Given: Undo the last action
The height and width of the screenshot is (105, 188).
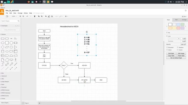Looking at the screenshot, I should pos(27,16).
